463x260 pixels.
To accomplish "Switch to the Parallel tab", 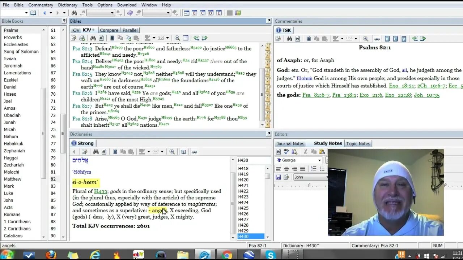I will [x=130, y=30].
